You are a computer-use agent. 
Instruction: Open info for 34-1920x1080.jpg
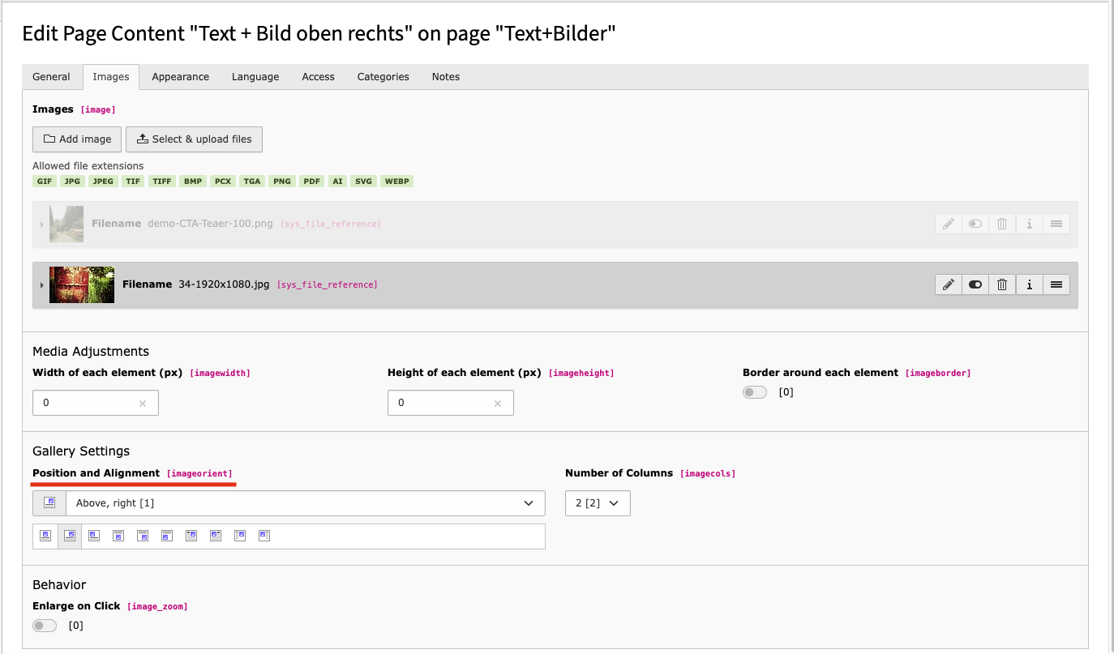pyautogui.click(x=1029, y=284)
